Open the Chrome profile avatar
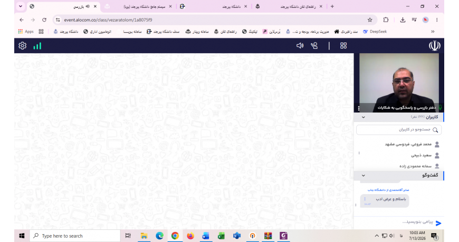This screenshot has width=459, height=242. [425, 20]
